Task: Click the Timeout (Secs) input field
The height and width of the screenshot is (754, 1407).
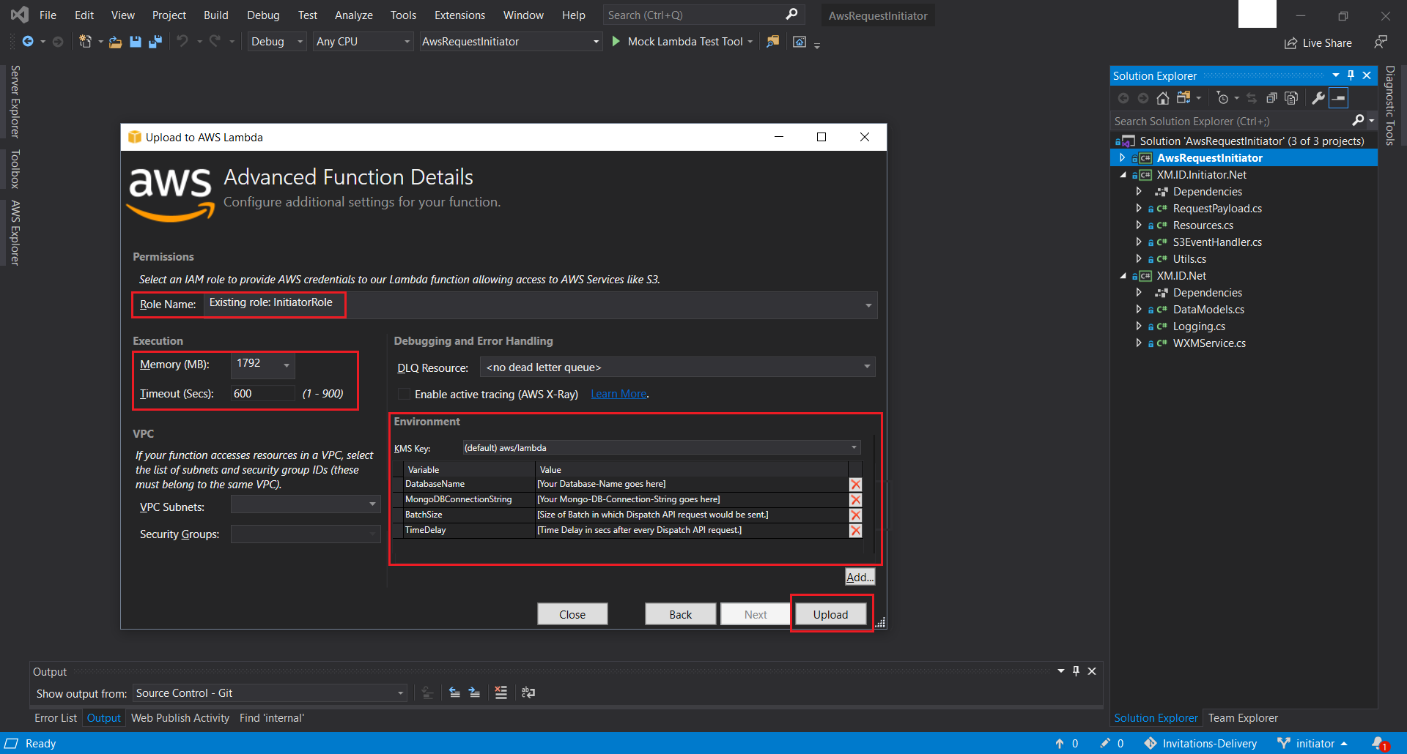Action: click(262, 394)
